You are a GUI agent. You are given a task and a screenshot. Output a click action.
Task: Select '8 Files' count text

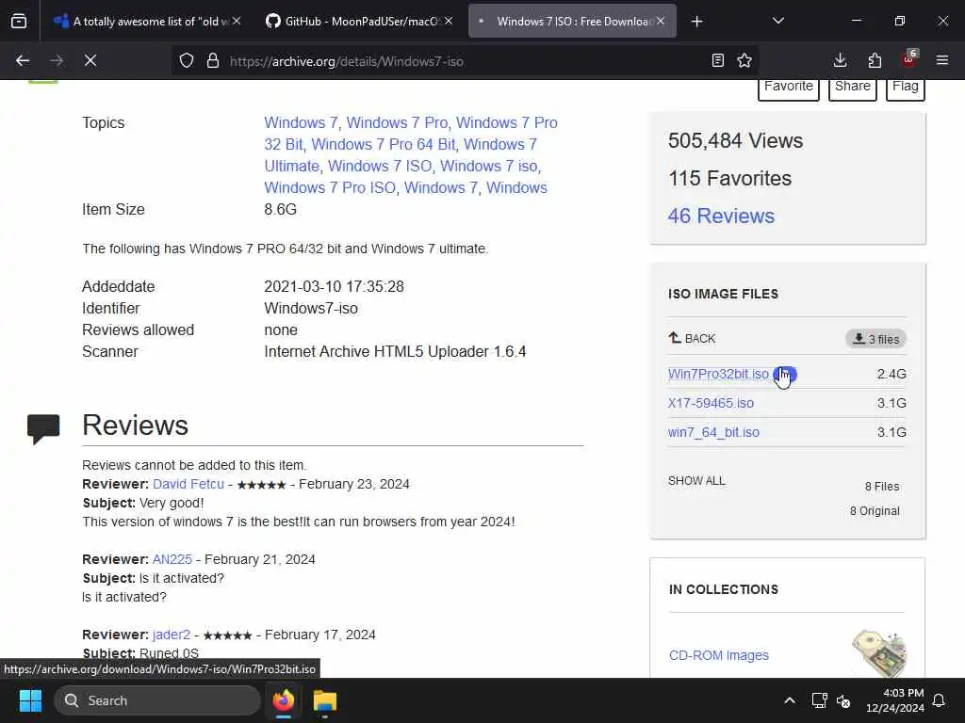point(882,487)
